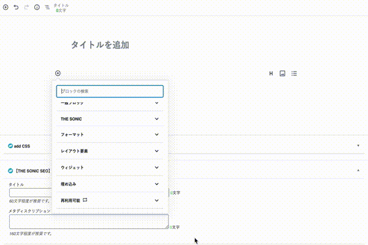Click the add CSS panel icon
The width and height of the screenshot is (368, 245).
pos(10,146)
